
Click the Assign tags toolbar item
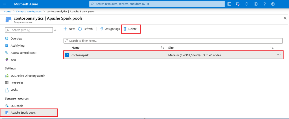110,29
